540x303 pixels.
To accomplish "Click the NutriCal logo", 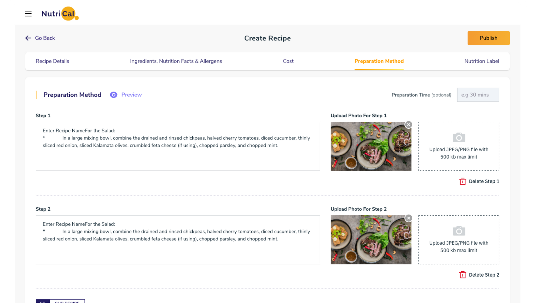I will 60,13.
